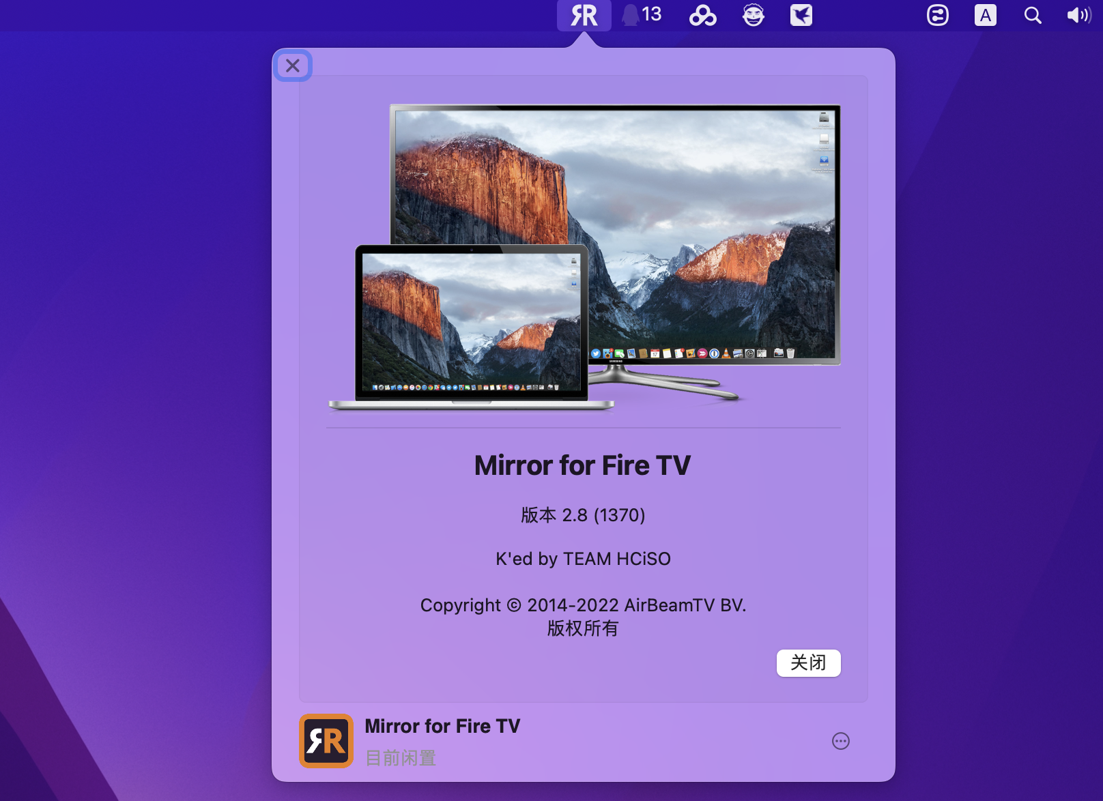The width and height of the screenshot is (1103, 801).
Task: Open the more options ellipsis button
Action: point(840,741)
